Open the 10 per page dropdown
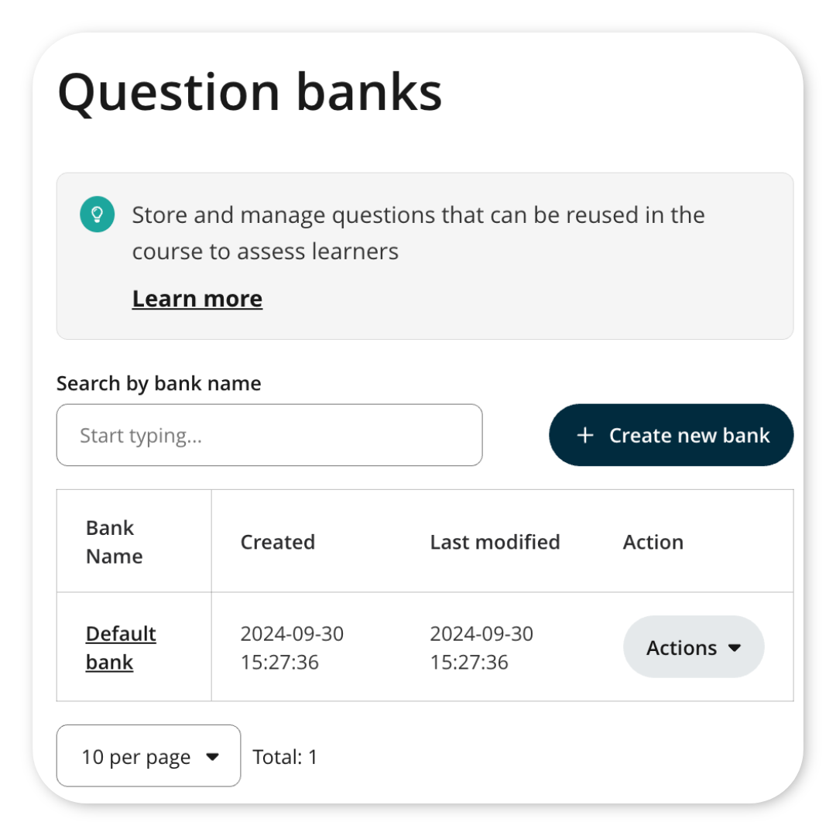 click(148, 755)
